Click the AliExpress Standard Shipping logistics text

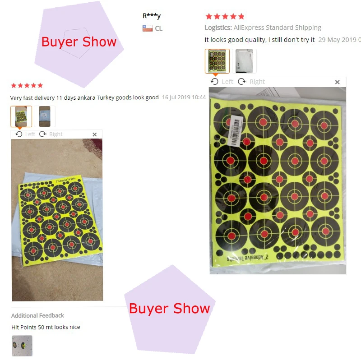[278, 28]
